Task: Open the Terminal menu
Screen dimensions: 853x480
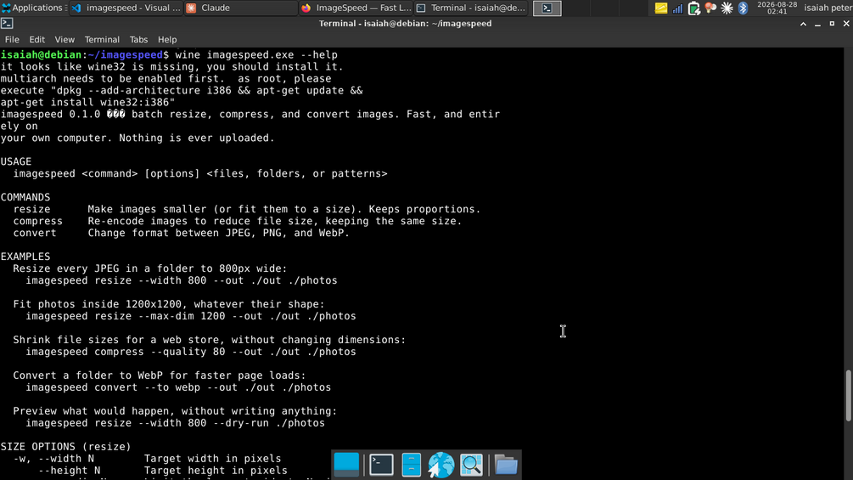Action: 102,39
